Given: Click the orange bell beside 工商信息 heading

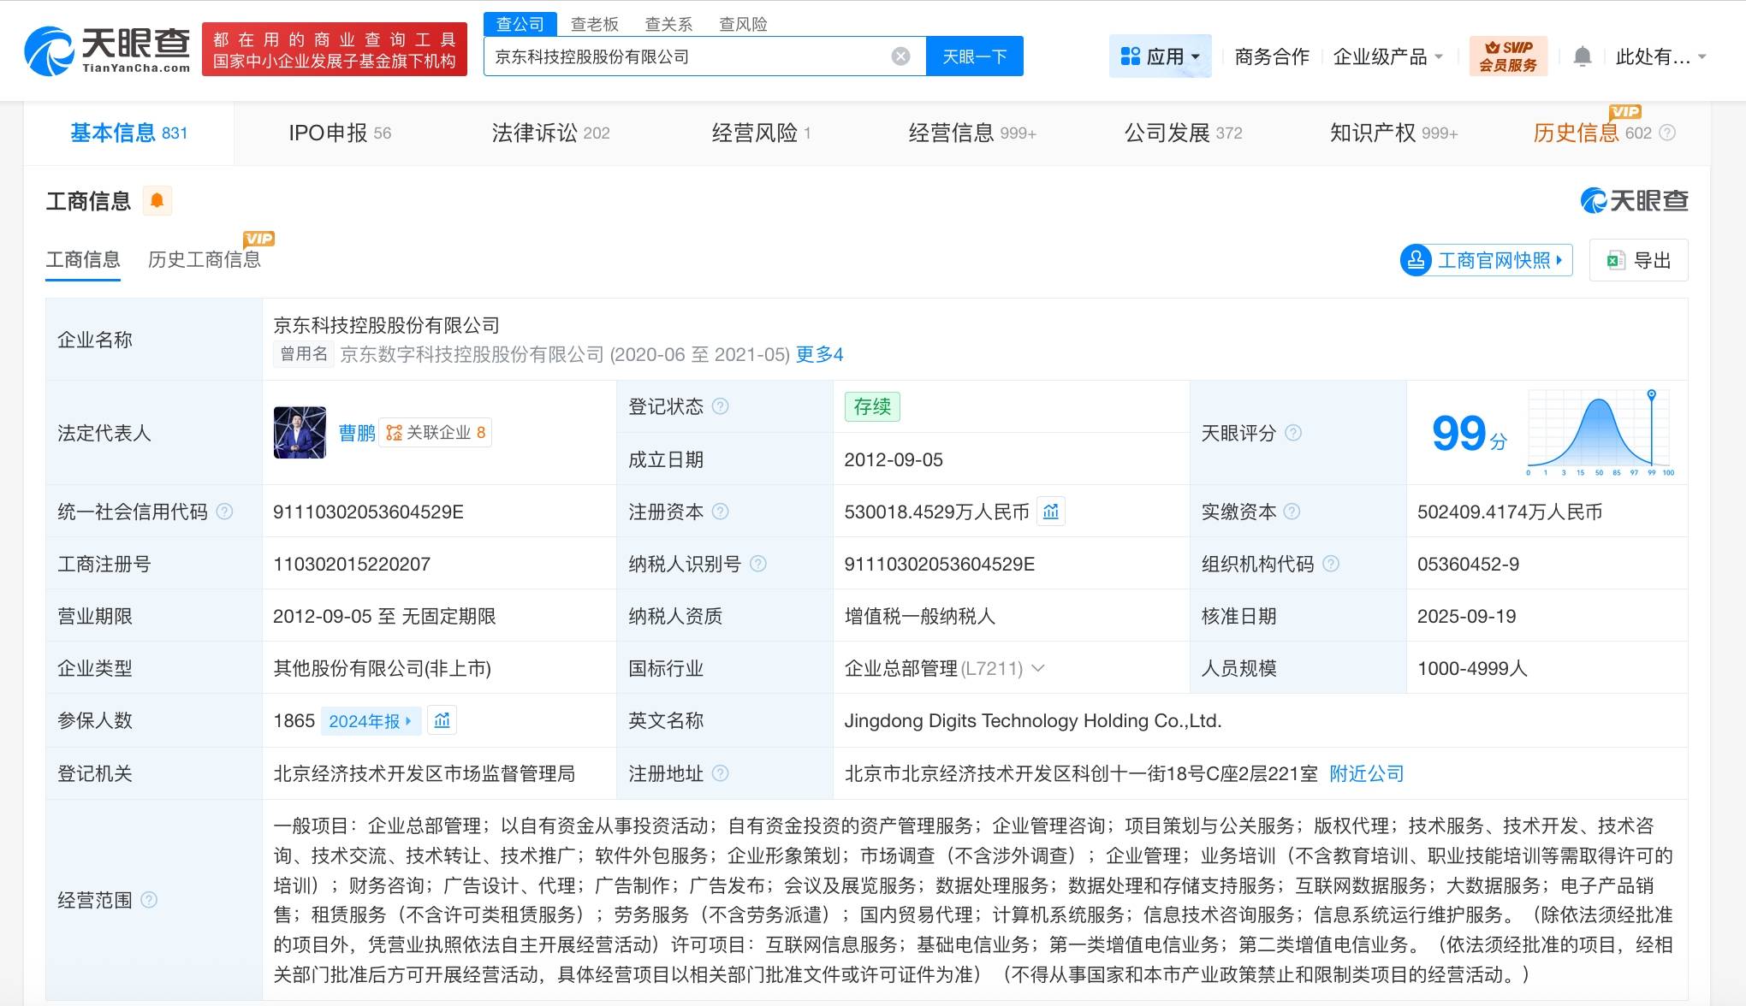Looking at the screenshot, I should tap(157, 200).
